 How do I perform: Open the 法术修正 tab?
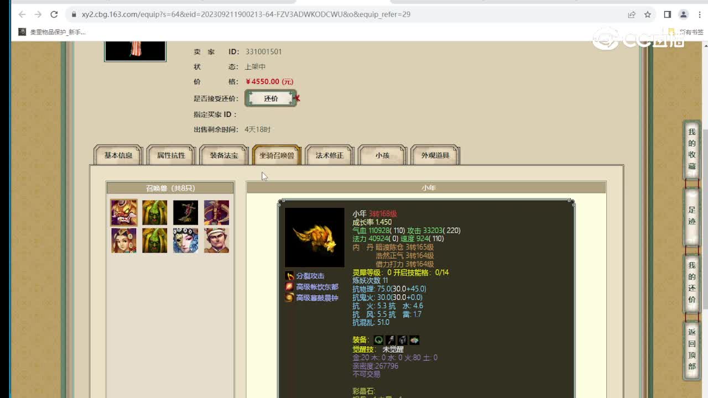(x=330, y=155)
